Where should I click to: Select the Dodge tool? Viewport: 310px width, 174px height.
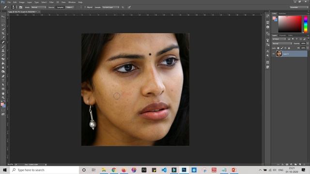(x=3, y=72)
